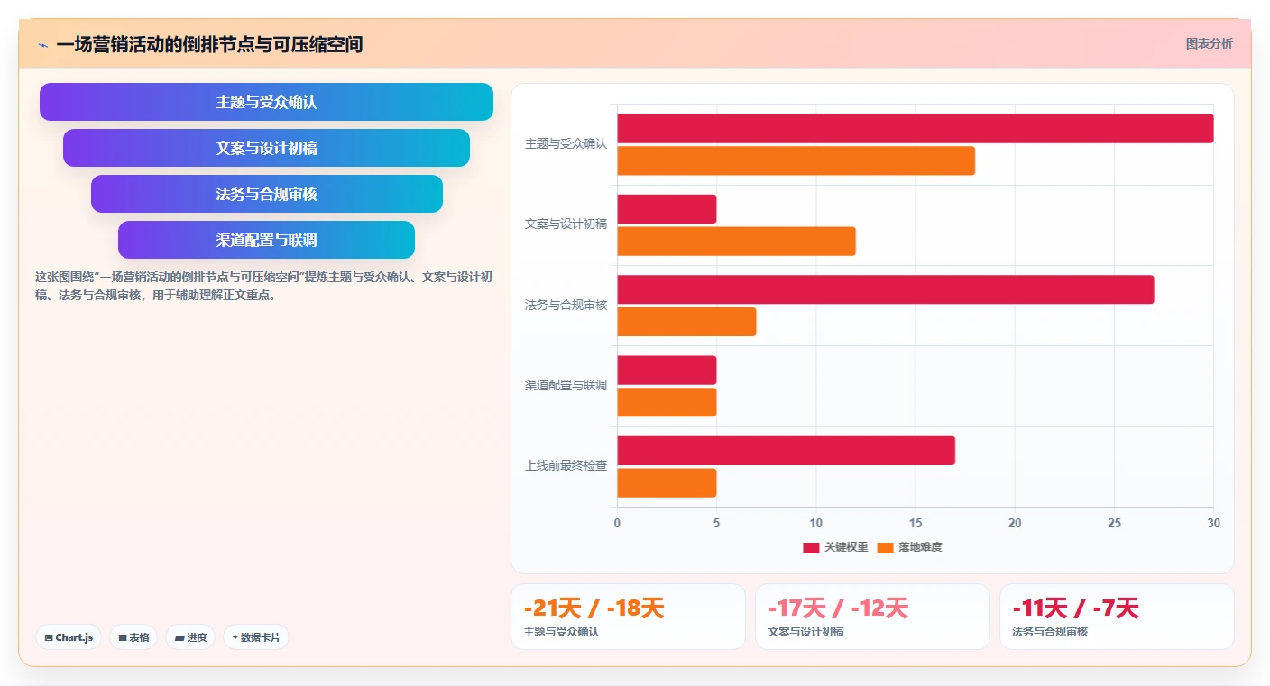
Task: Toggle the 关键权重 legend entry
Action: point(835,547)
